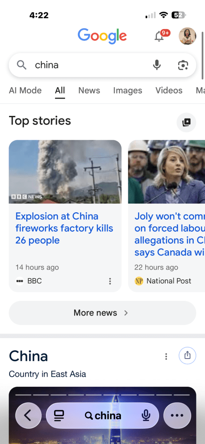
Task: Open Google Lens camera search icon
Action: pos(183,65)
